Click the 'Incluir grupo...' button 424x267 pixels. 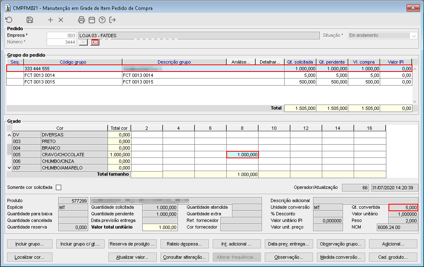coord(30,244)
